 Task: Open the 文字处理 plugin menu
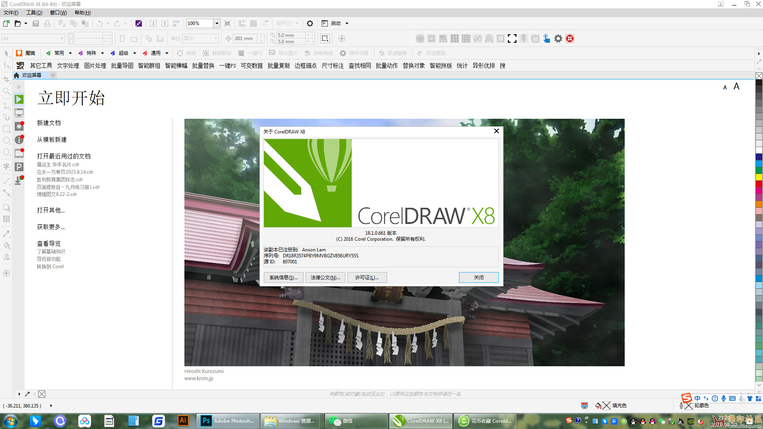[68, 66]
